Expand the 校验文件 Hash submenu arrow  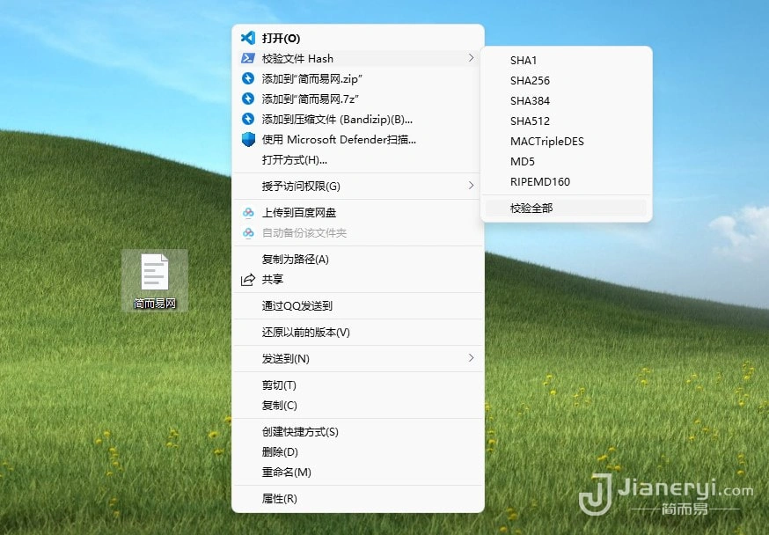471,58
